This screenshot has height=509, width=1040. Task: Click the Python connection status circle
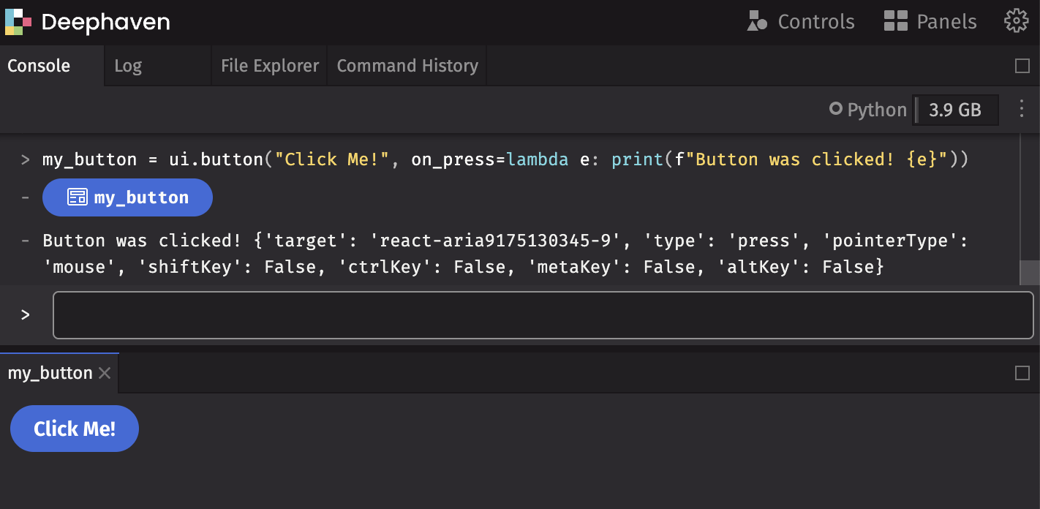click(x=835, y=110)
